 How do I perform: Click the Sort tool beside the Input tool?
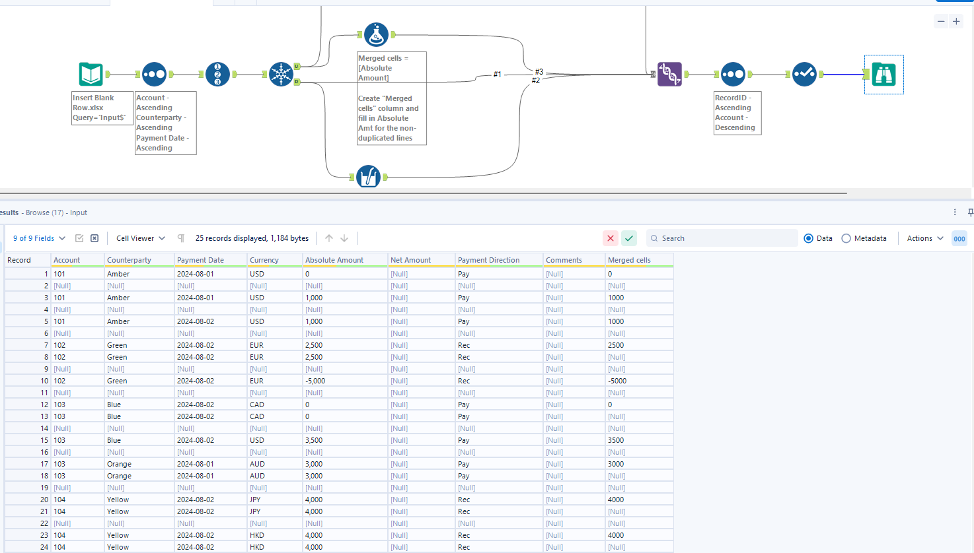point(154,74)
